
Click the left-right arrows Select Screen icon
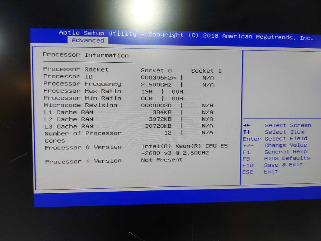point(246,125)
